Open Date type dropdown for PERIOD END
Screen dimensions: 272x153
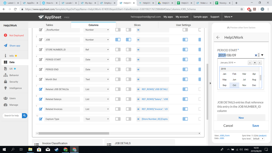96,69
